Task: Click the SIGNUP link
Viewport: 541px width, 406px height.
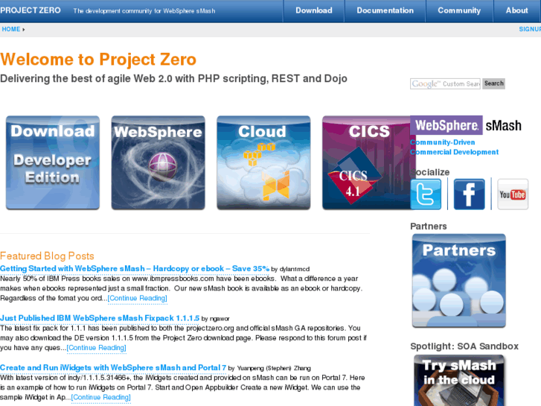Action: coord(530,29)
